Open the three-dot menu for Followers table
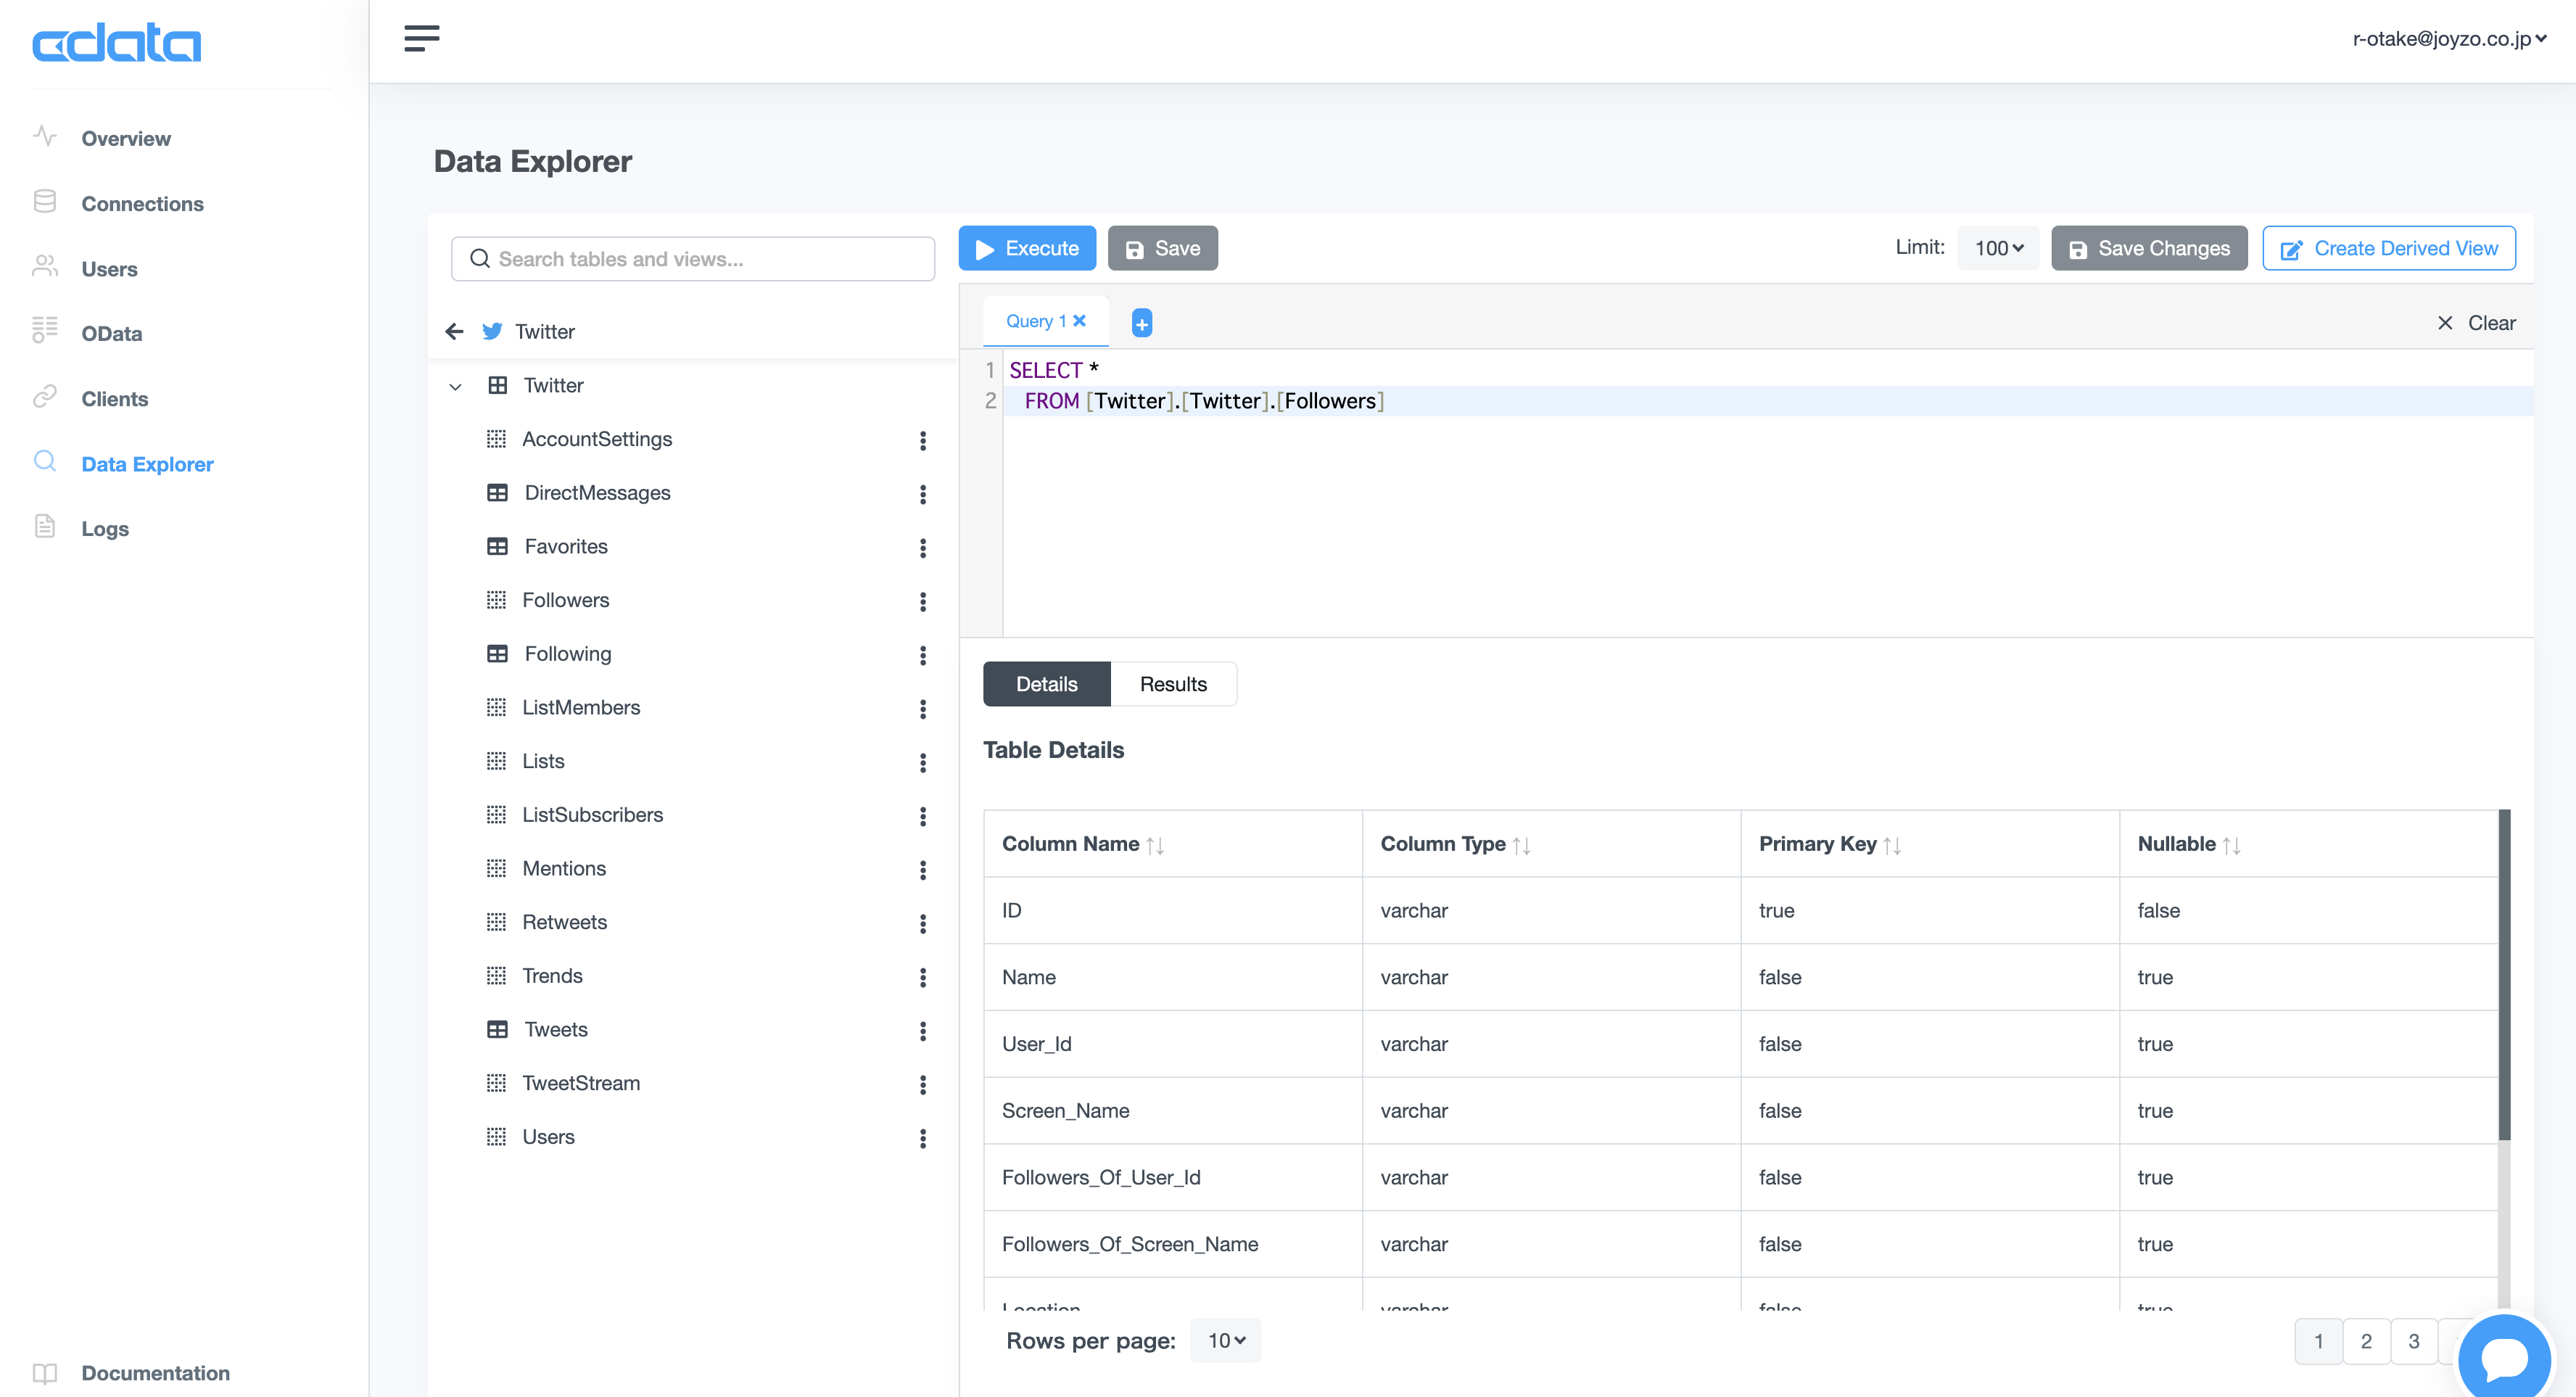The height and width of the screenshot is (1397, 2576). pyautogui.click(x=922, y=601)
